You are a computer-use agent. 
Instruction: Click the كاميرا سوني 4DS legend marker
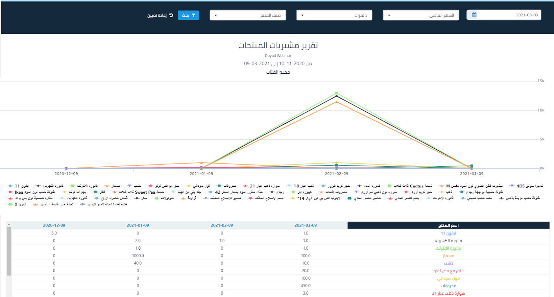pos(512,186)
